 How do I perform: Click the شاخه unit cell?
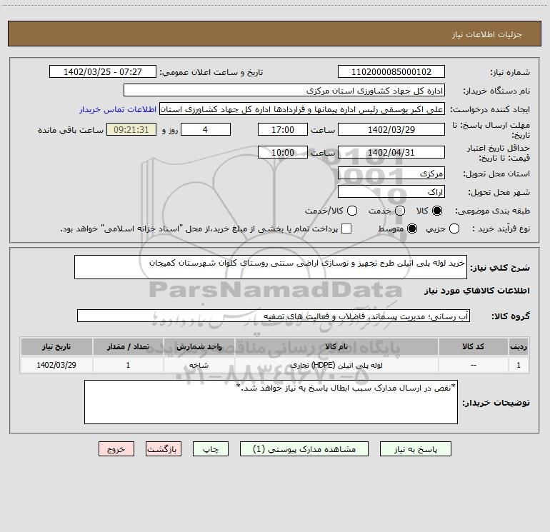coord(199,365)
